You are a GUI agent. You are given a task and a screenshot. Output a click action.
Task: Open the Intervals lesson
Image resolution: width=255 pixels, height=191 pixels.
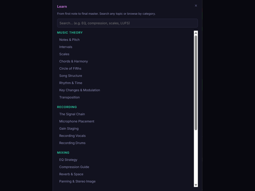pyautogui.click(x=66, y=47)
